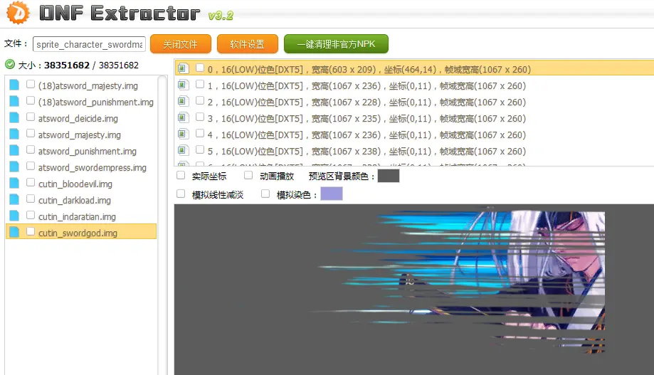Click file icon of cutin_swordgod.img
Screen dimensions: 654x375
coord(14,232)
